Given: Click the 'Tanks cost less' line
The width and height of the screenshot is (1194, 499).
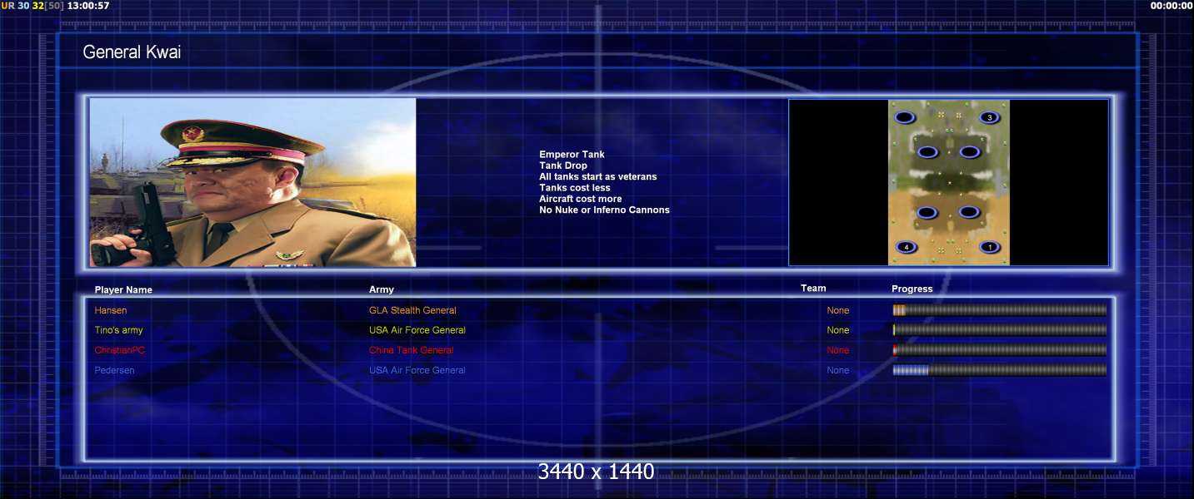Looking at the screenshot, I should point(574,188).
